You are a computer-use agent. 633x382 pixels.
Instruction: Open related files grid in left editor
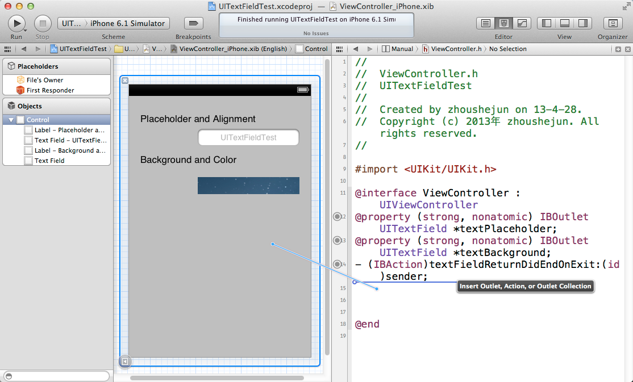click(7, 49)
